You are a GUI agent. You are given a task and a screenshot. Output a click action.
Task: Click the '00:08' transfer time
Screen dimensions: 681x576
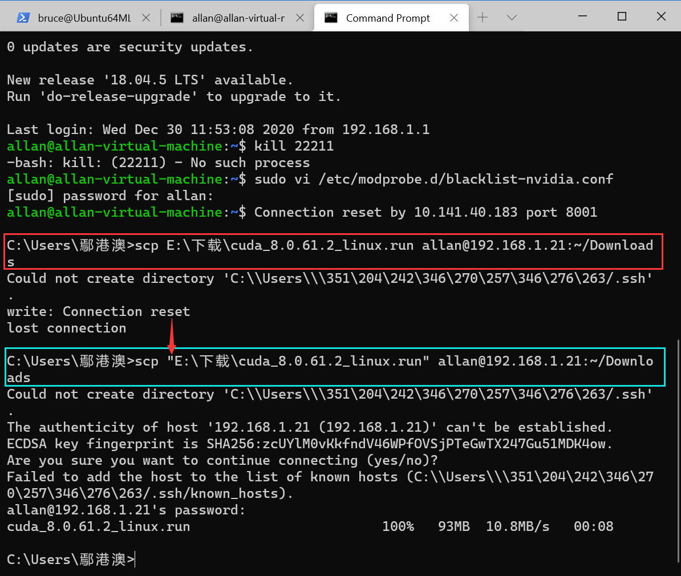tap(593, 526)
